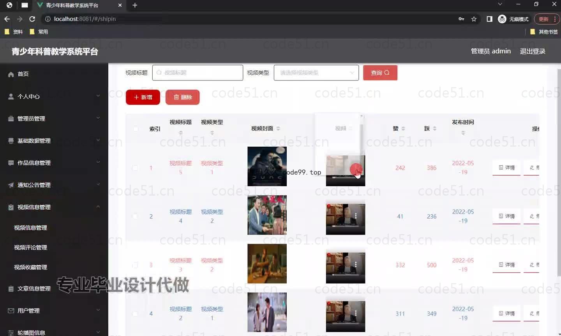Expand the 作品信息管理 menu chevron
The width and height of the screenshot is (561, 336).
pyautogui.click(x=98, y=162)
